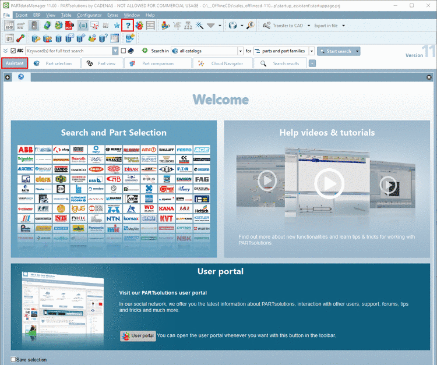437x365 pixels.
Task: Click the table grid window icon in second toolbar
Action: (114, 38)
